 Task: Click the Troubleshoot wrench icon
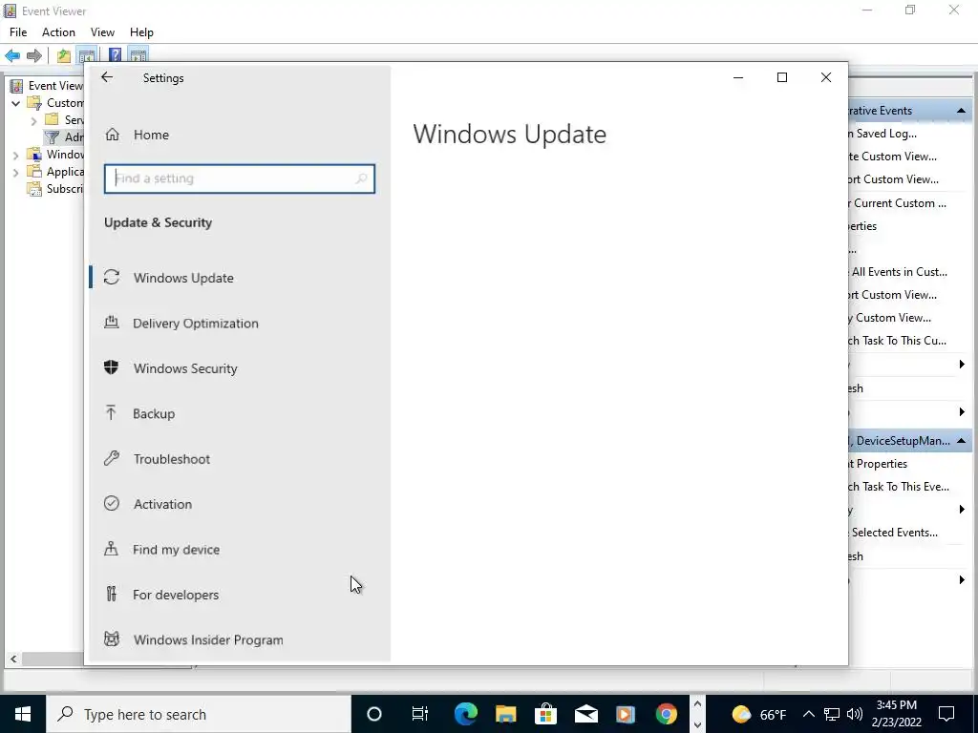(112, 458)
